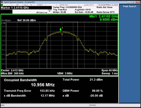Click the Transmit Freq Error label

(x=18, y=91)
